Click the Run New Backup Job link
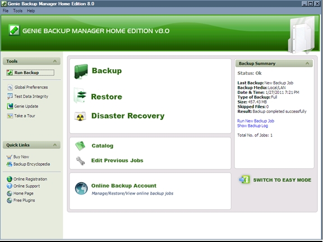This screenshot has width=323, height=242. point(256,121)
